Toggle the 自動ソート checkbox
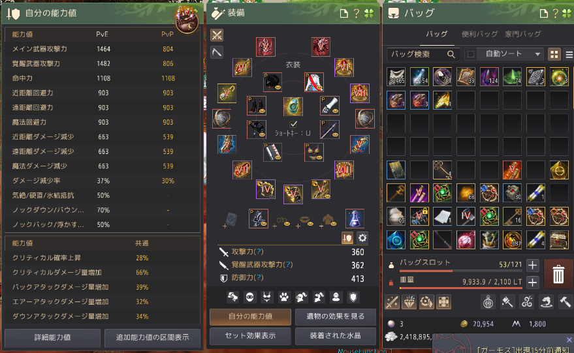The height and width of the screenshot is (353, 574). pyautogui.click(x=471, y=55)
